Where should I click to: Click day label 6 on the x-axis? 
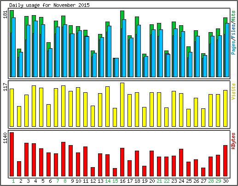click(50, 181)
